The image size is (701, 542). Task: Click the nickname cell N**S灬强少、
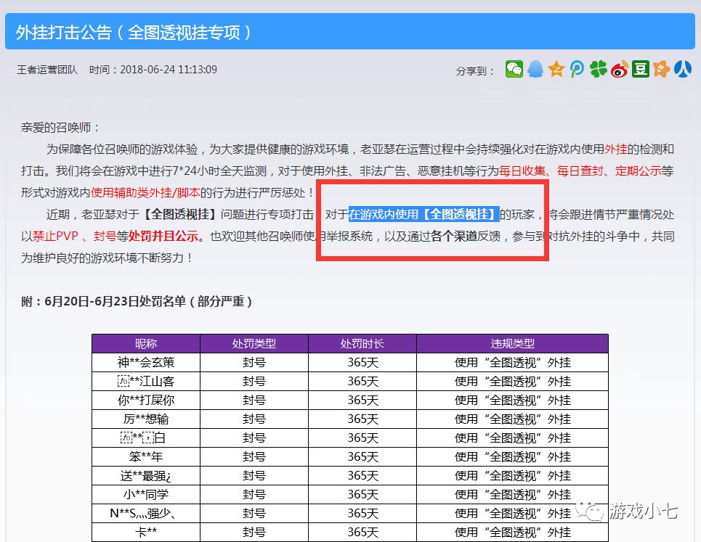pyautogui.click(x=146, y=514)
